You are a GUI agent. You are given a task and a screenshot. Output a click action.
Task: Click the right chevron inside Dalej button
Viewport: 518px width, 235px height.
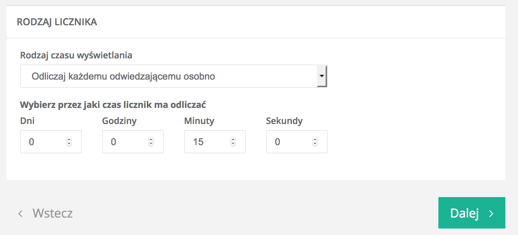[x=491, y=213]
